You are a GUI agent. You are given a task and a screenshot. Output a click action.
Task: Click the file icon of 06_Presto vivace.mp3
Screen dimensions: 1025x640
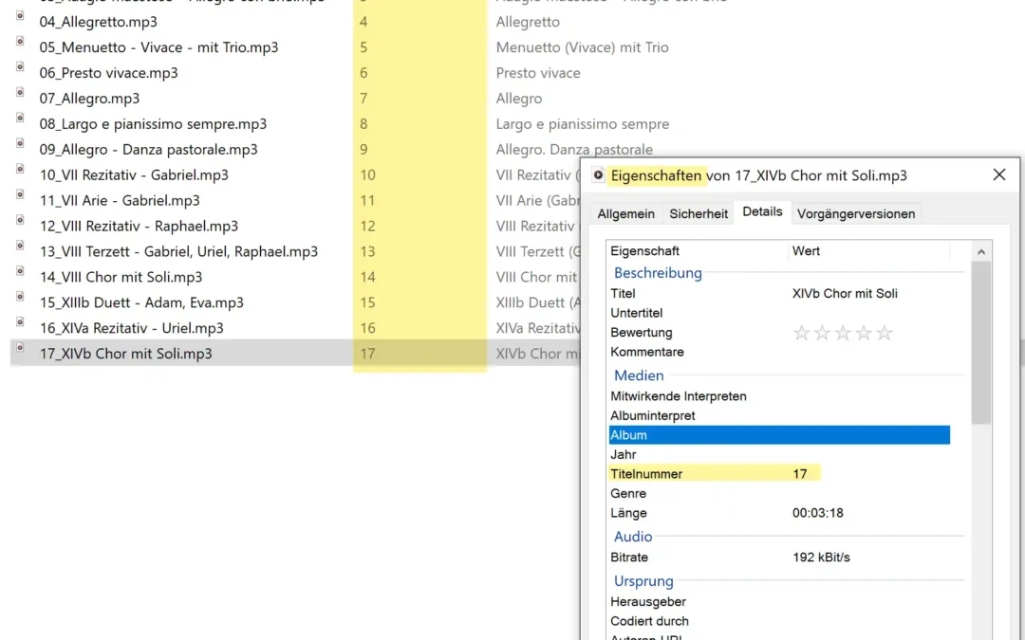coord(19,68)
